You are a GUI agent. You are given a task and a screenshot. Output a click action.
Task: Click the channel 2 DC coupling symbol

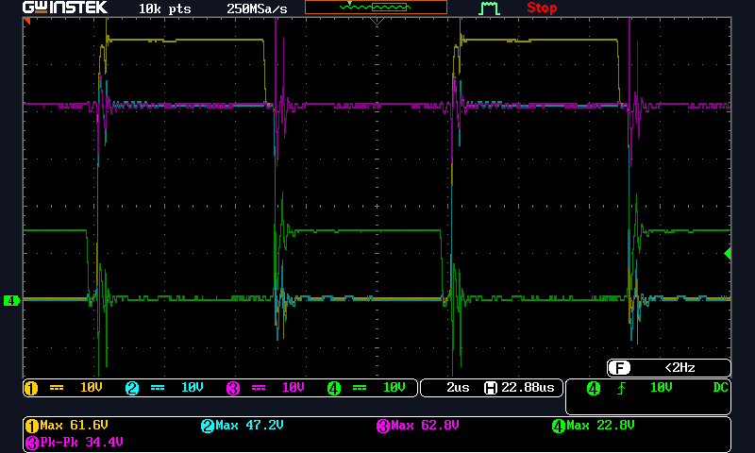(x=158, y=388)
